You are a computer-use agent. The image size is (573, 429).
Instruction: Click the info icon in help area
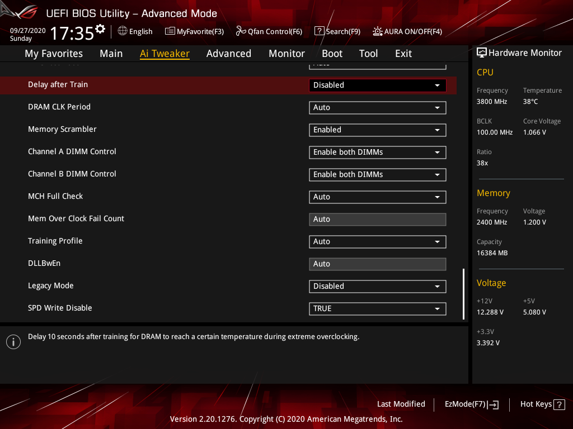[x=13, y=342]
